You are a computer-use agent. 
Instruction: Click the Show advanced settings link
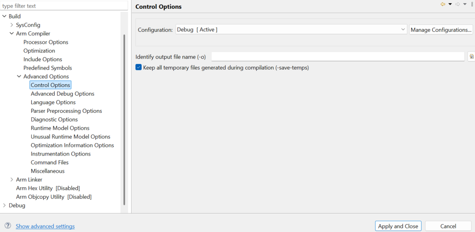pos(45,226)
